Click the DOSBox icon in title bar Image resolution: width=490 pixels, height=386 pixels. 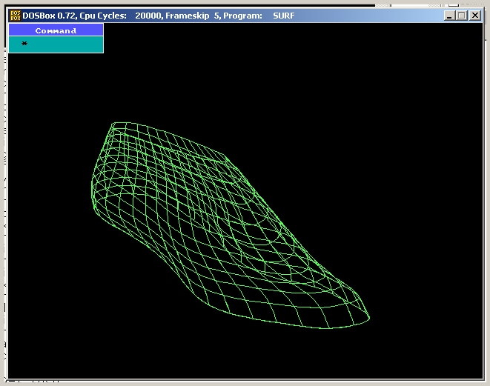15,16
